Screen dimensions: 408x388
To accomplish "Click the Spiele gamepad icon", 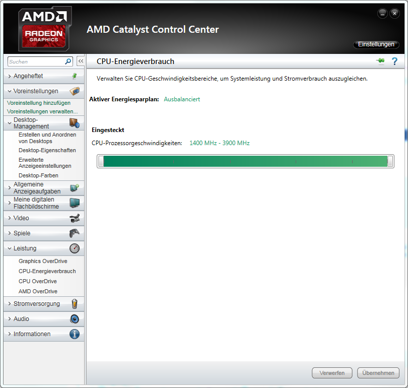I will [x=75, y=233].
